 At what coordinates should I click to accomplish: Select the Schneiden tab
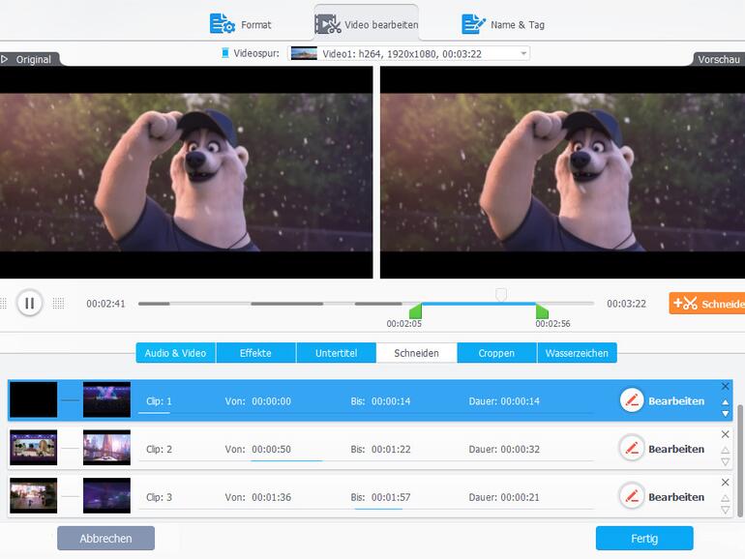[x=417, y=353]
